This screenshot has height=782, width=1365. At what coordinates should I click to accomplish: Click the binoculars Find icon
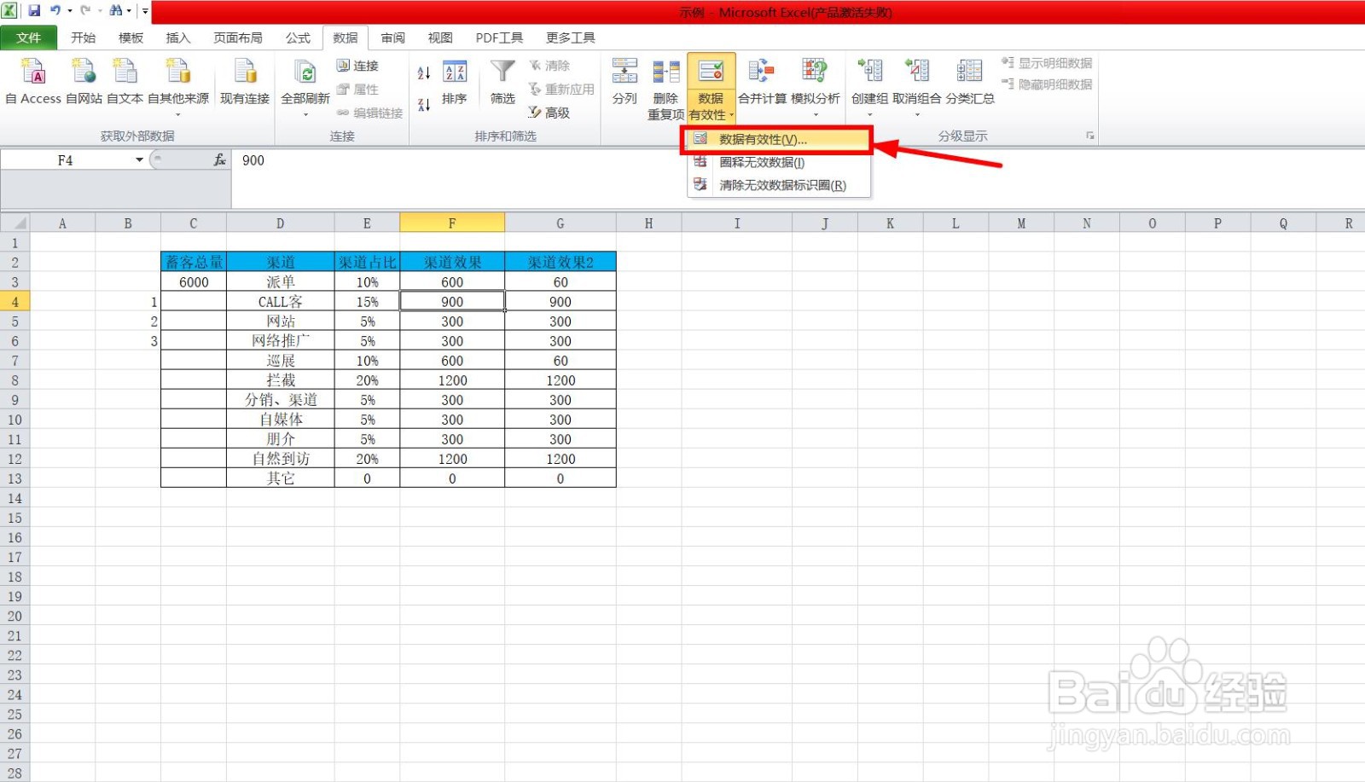[115, 11]
